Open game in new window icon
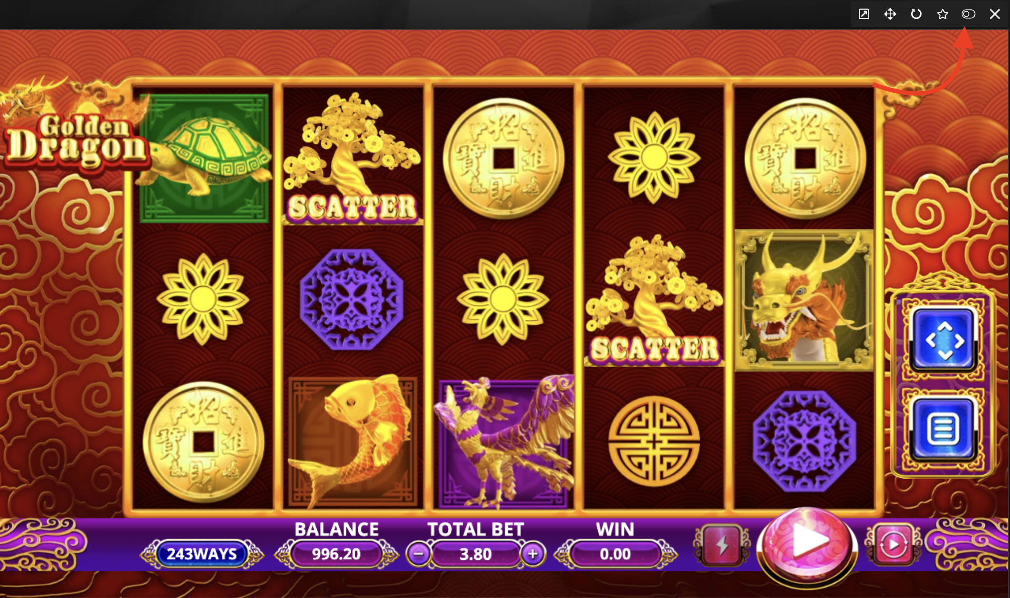1010x598 pixels. pos(864,14)
